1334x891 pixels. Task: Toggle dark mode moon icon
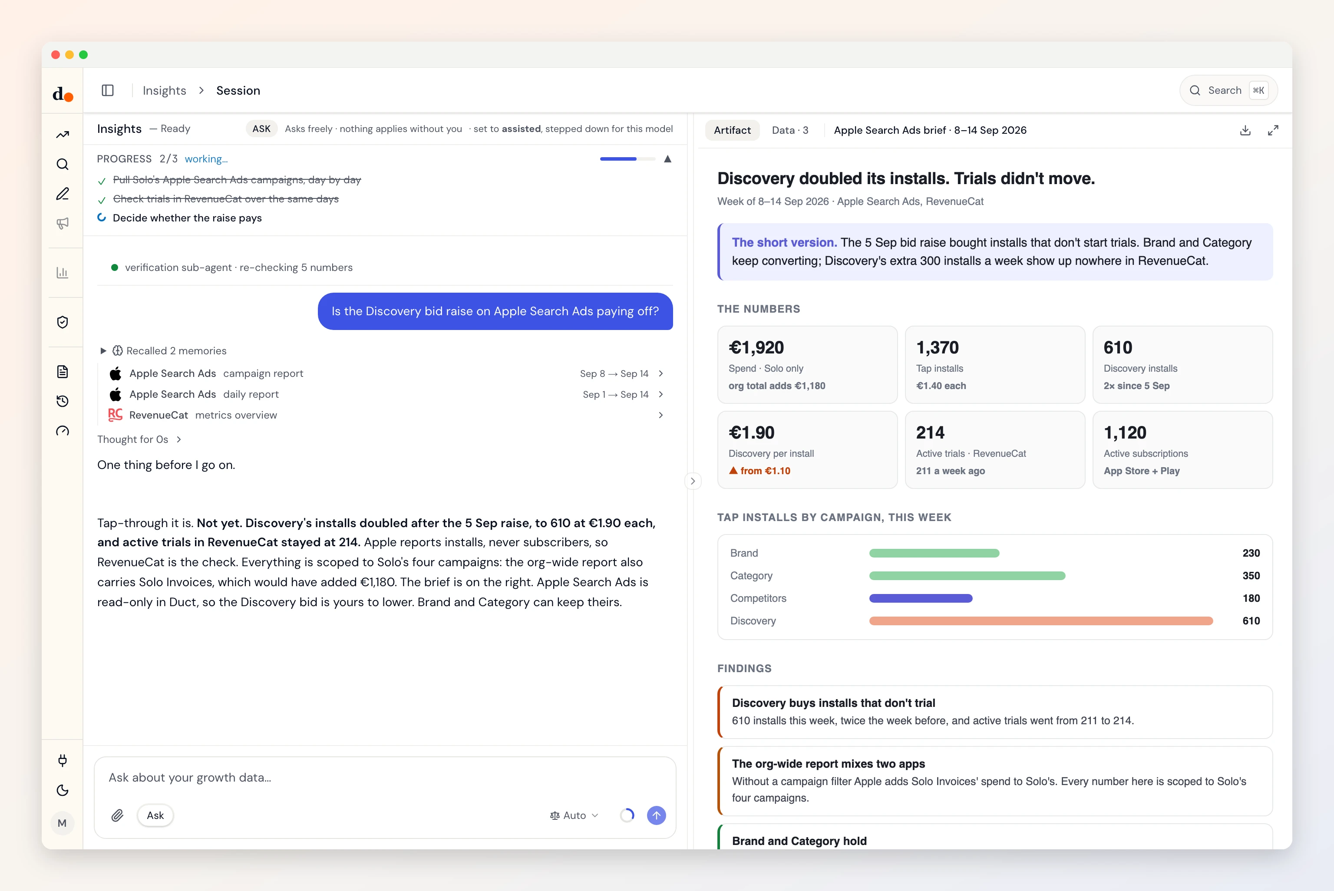(x=63, y=790)
